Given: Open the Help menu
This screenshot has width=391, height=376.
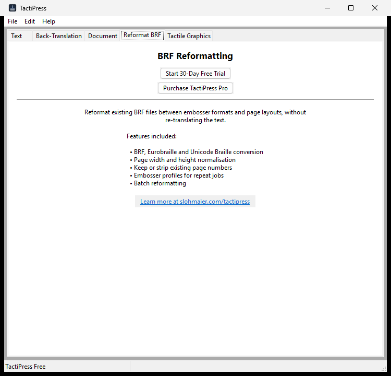Looking at the screenshot, I should click(48, 21).
